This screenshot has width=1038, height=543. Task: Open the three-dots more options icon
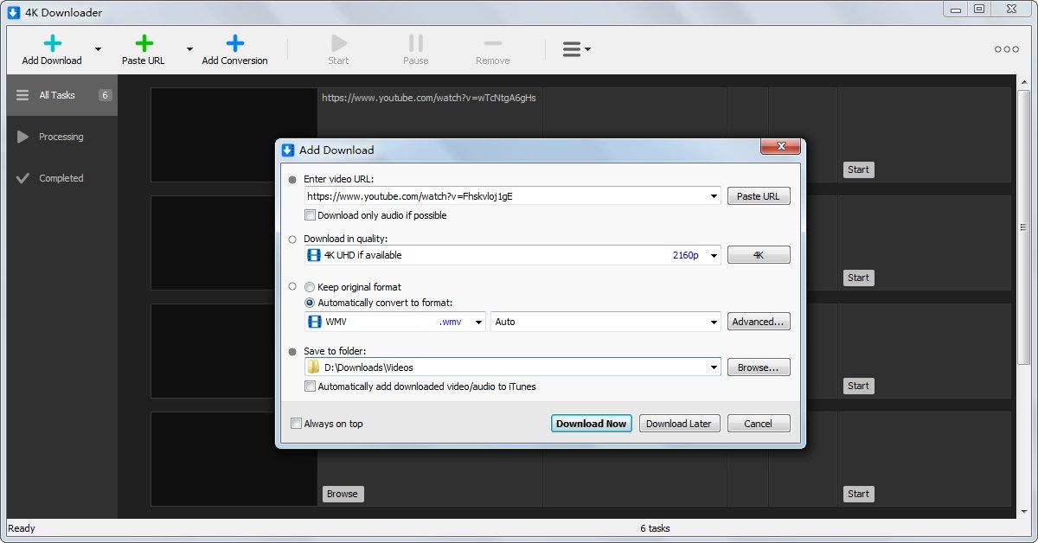1007,49
